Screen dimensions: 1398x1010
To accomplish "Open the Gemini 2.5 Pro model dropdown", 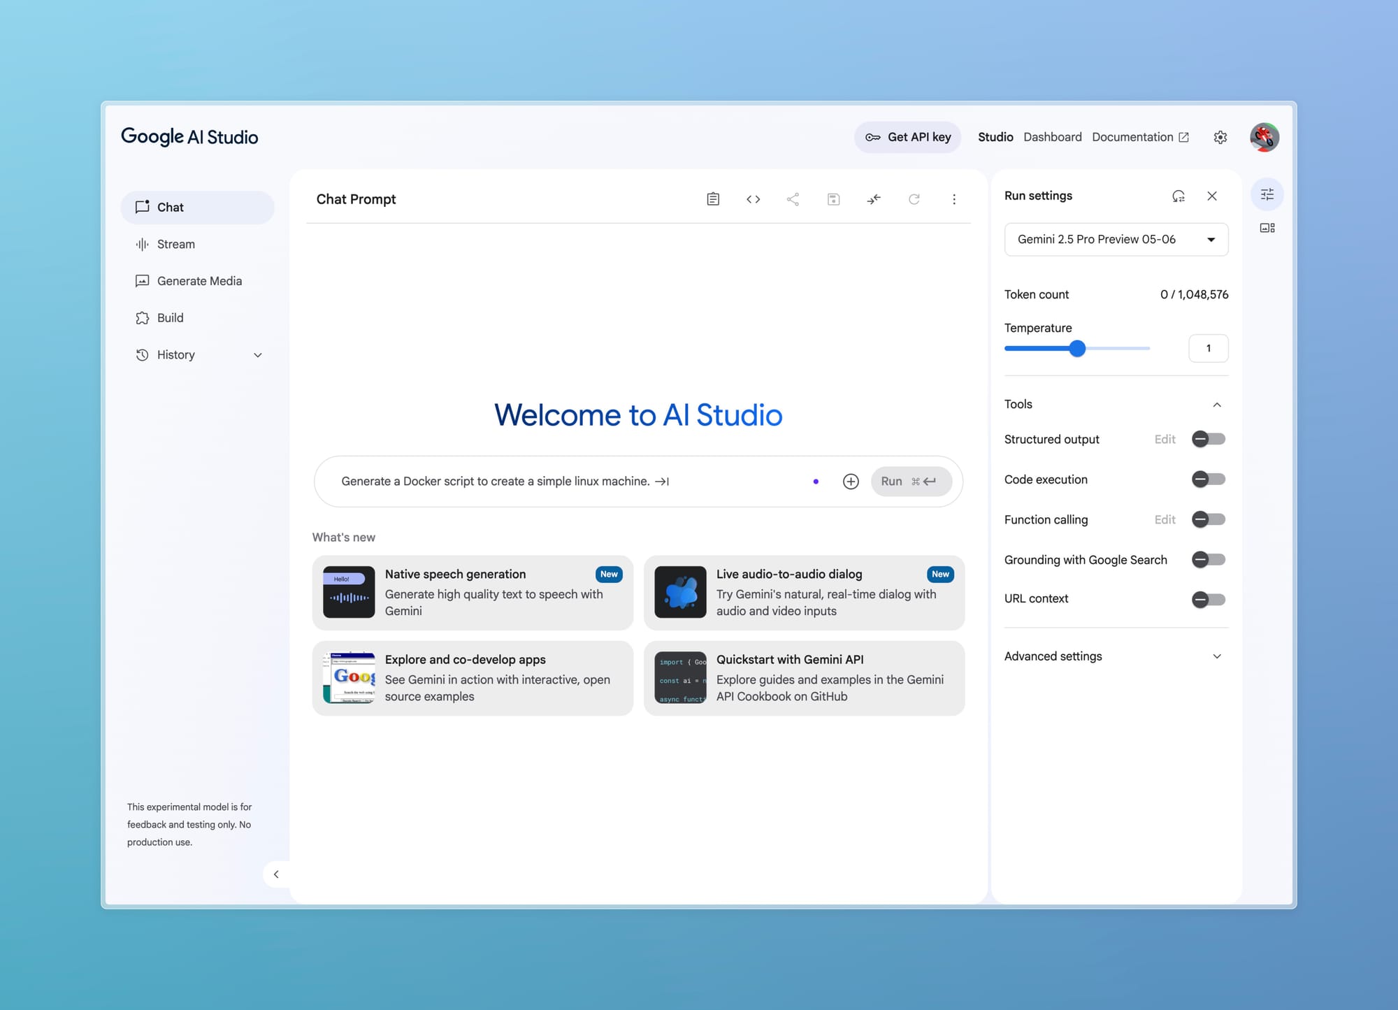I will (1116, 239).
